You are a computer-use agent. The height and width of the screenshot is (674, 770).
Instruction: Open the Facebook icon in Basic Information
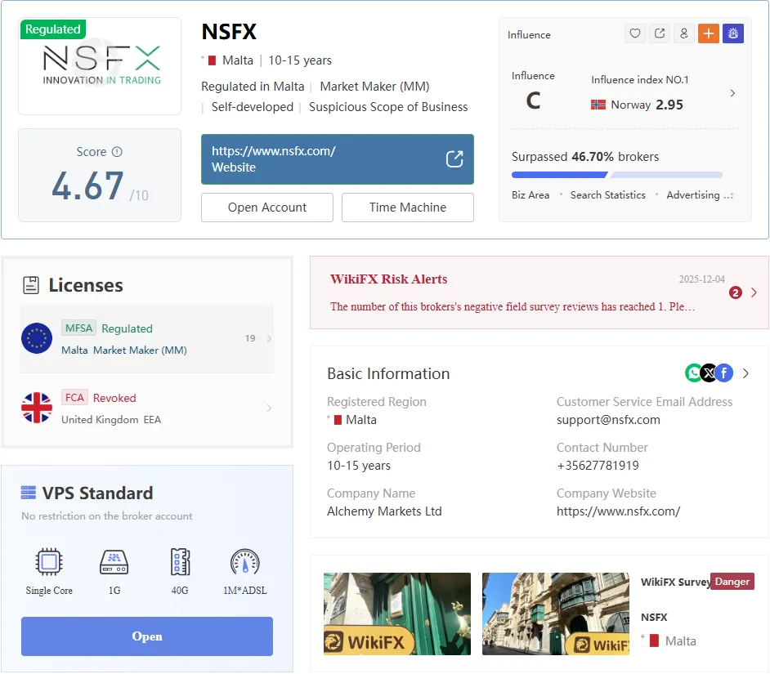pos(724,373)
